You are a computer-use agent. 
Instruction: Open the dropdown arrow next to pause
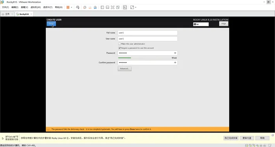click(71, 7)
